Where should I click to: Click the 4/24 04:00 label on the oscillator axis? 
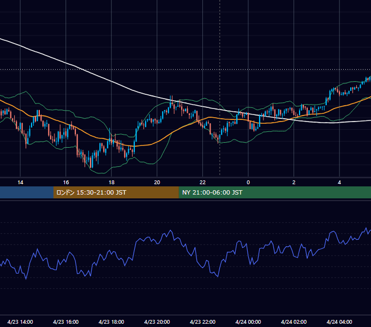(x=339, y=322)
